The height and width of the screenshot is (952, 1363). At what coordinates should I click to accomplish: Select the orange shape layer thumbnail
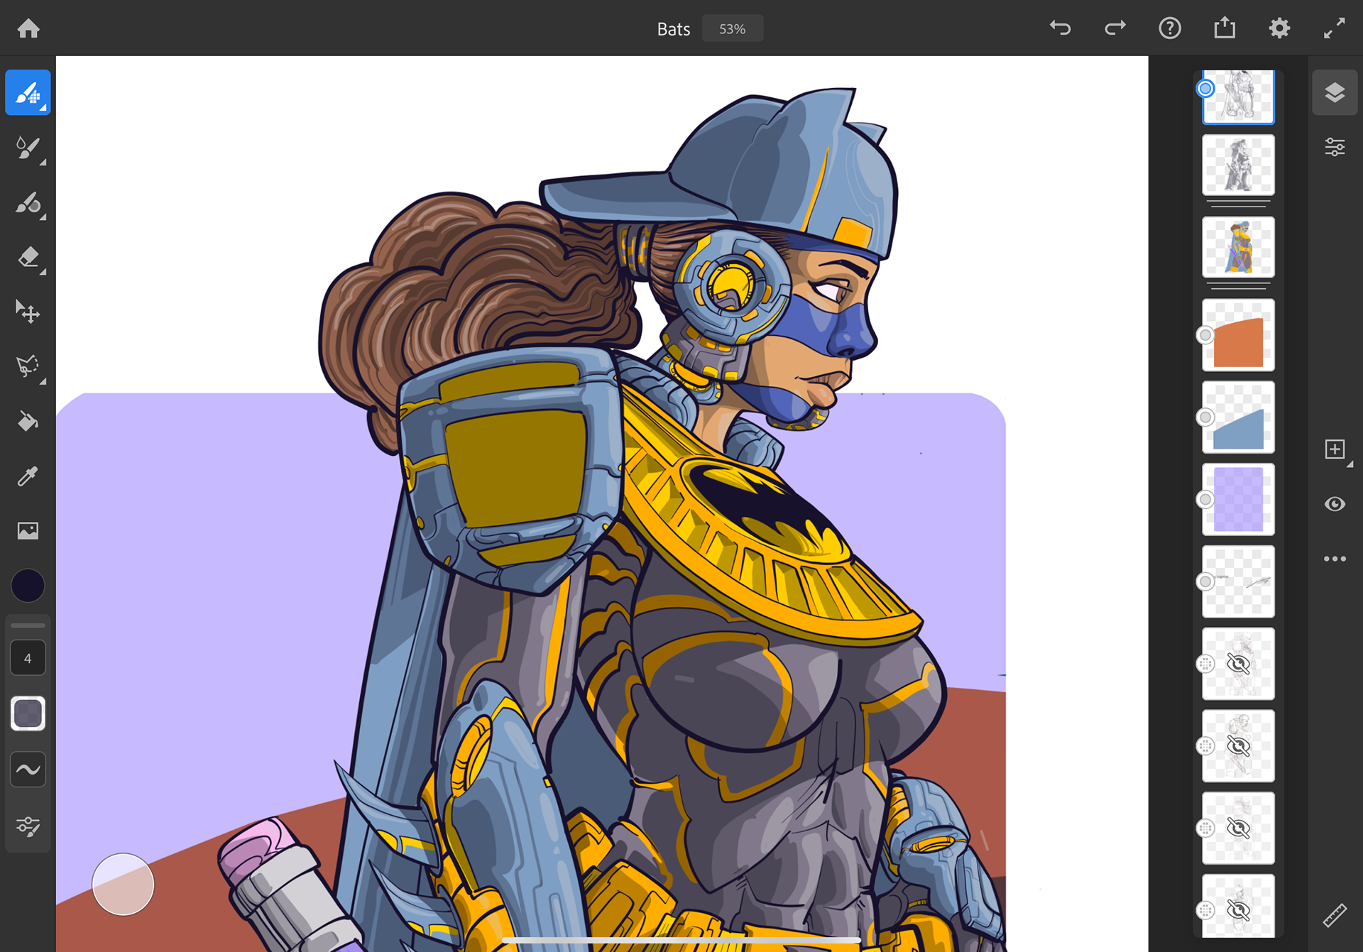1238,335
